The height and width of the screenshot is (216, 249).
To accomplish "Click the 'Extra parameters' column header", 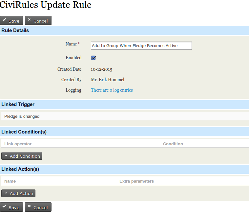I will pos(136,181).
